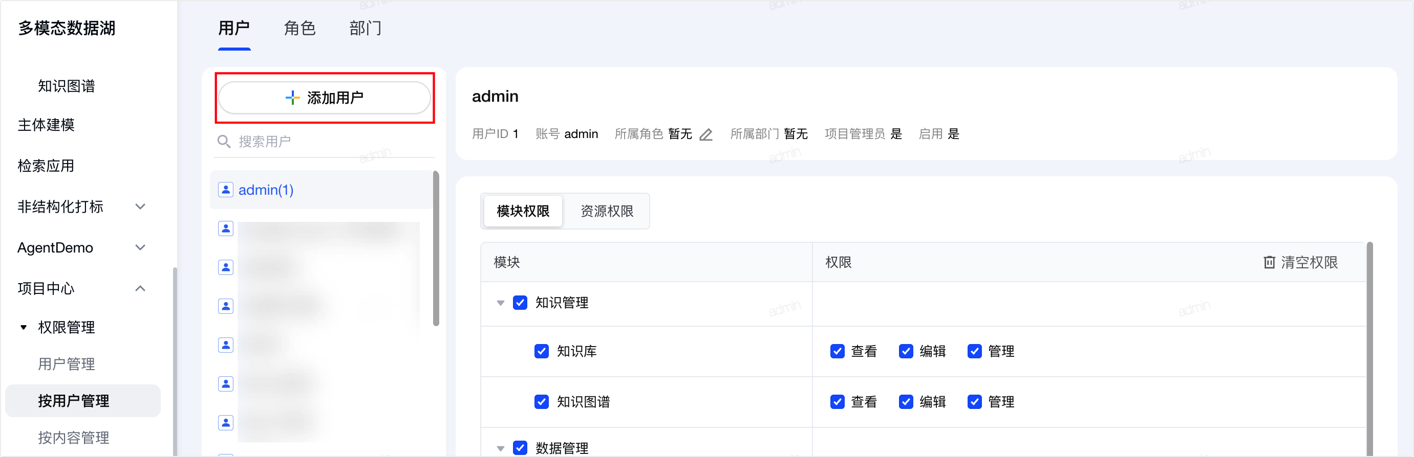Click the 搜索用户 search field
1414x457 pixels.
(324, 142)
